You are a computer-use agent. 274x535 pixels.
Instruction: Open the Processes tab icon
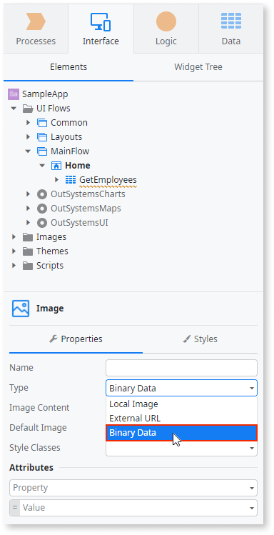click(x=36, y=21)
